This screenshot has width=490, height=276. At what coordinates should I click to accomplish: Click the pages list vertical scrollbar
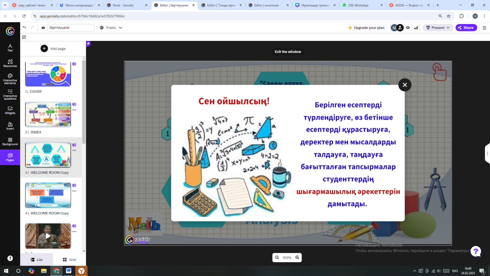[84, 101]
